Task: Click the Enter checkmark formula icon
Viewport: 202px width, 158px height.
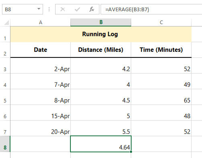Action: tap(77, 9)
